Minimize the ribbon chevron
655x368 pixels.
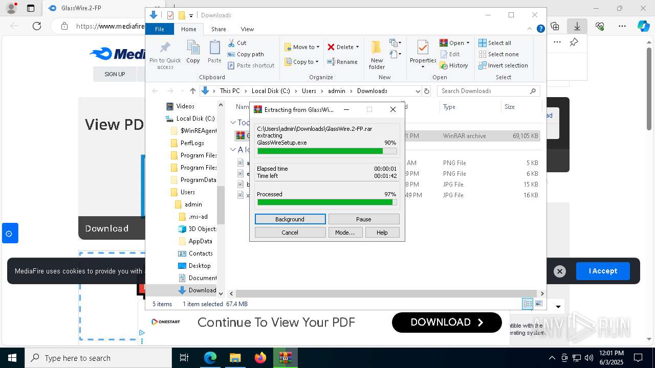[530, 29]
